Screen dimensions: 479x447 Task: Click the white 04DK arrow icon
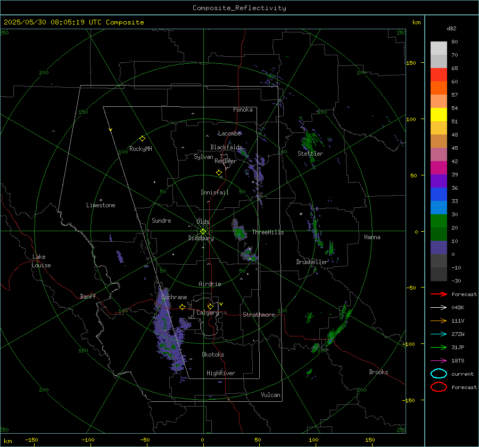click(439, 307)
